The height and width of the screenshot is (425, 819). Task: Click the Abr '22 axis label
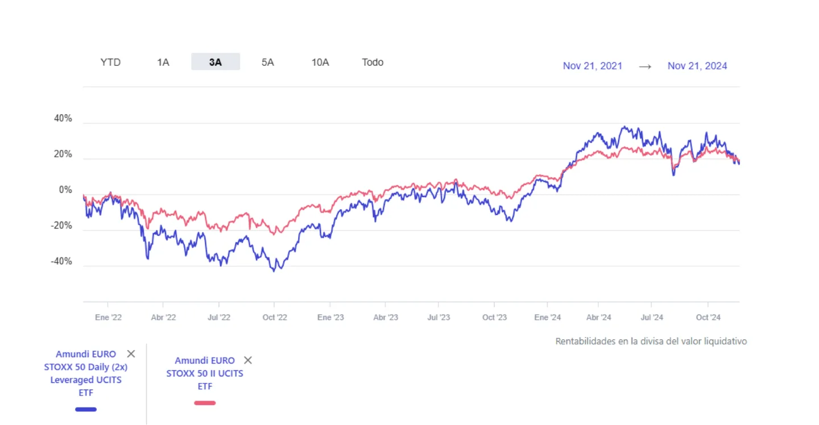[x=164, y=318]
